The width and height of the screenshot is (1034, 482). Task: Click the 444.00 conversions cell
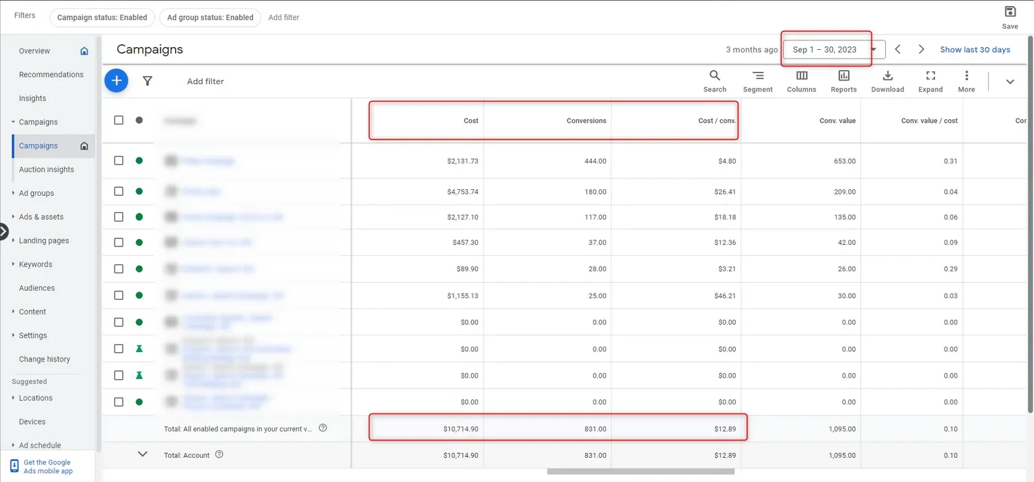pos(595,161)
